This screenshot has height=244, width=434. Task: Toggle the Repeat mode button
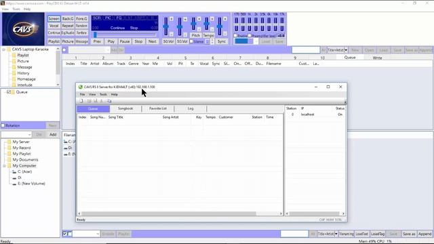tap(68, 26)
